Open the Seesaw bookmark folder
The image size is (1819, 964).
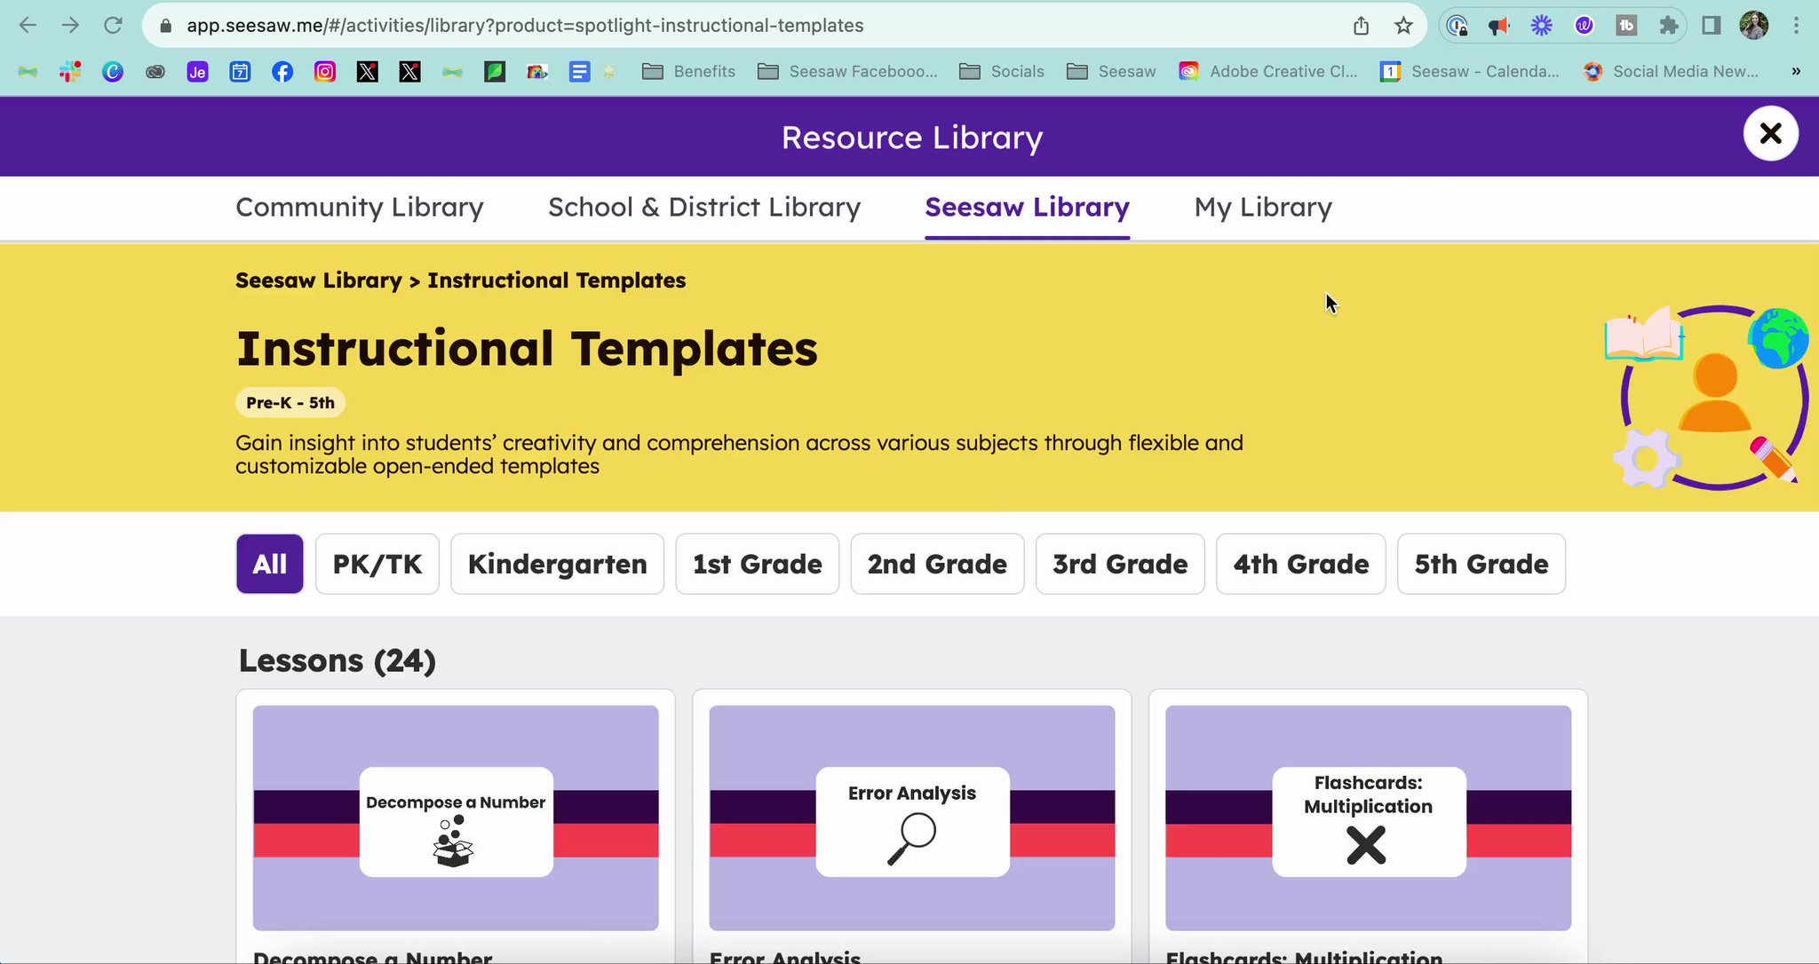(x=1111, y=72)
